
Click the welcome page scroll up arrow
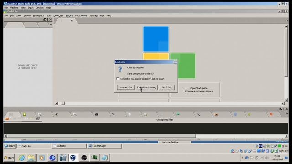[286, 27]
